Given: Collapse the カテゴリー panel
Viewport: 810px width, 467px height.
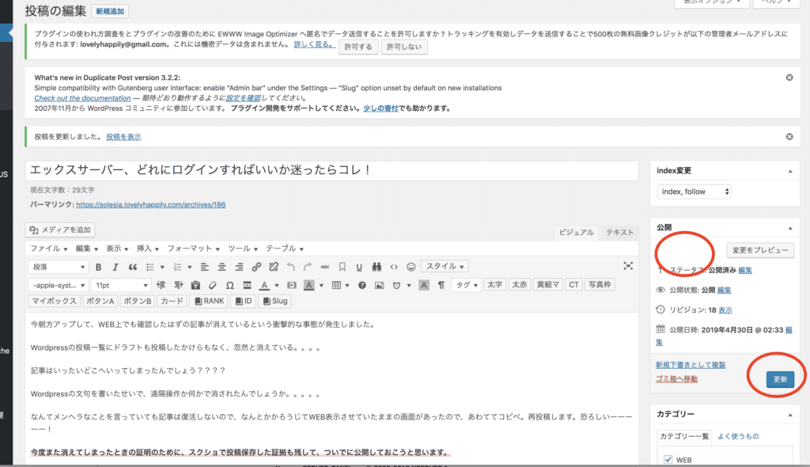Looking at the screenshot, I should coord(790,415).
